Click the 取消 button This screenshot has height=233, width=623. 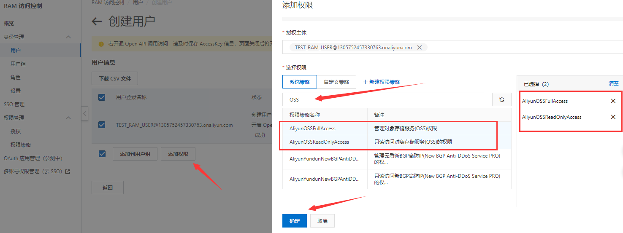[322, 221]
